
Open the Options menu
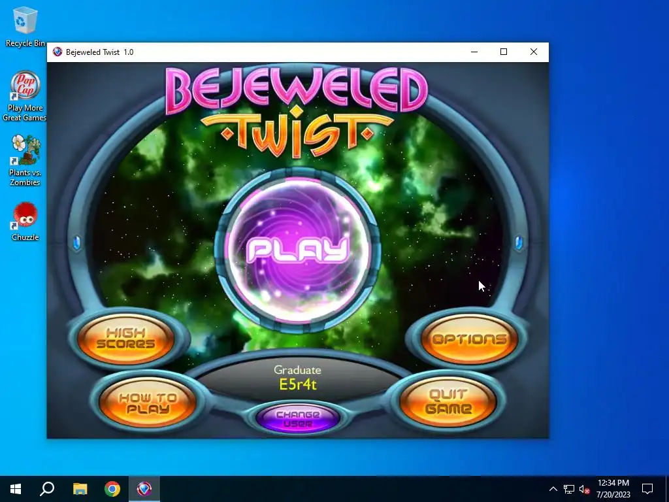coord(469,339)
